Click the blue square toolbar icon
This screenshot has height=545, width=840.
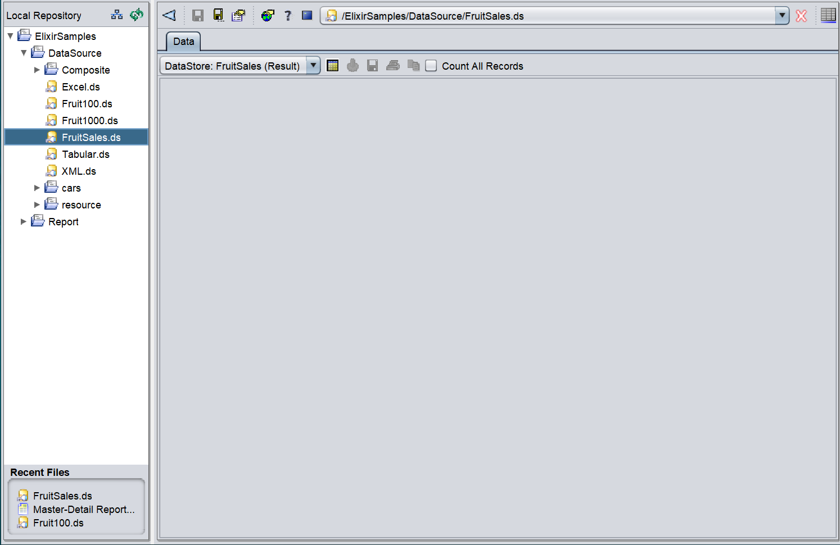tap(307, 15)
